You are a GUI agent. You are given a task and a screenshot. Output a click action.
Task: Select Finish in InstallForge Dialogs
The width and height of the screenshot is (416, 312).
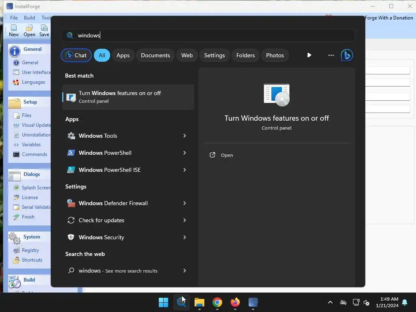point(28,217)
